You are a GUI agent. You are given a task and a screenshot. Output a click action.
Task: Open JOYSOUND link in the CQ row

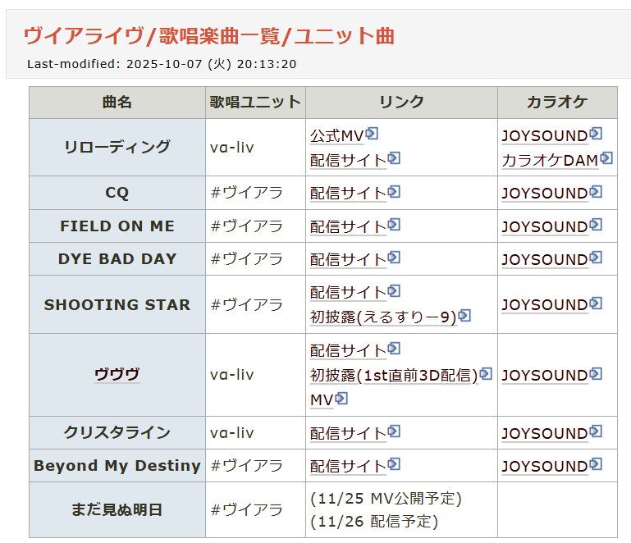pos(545,194)
